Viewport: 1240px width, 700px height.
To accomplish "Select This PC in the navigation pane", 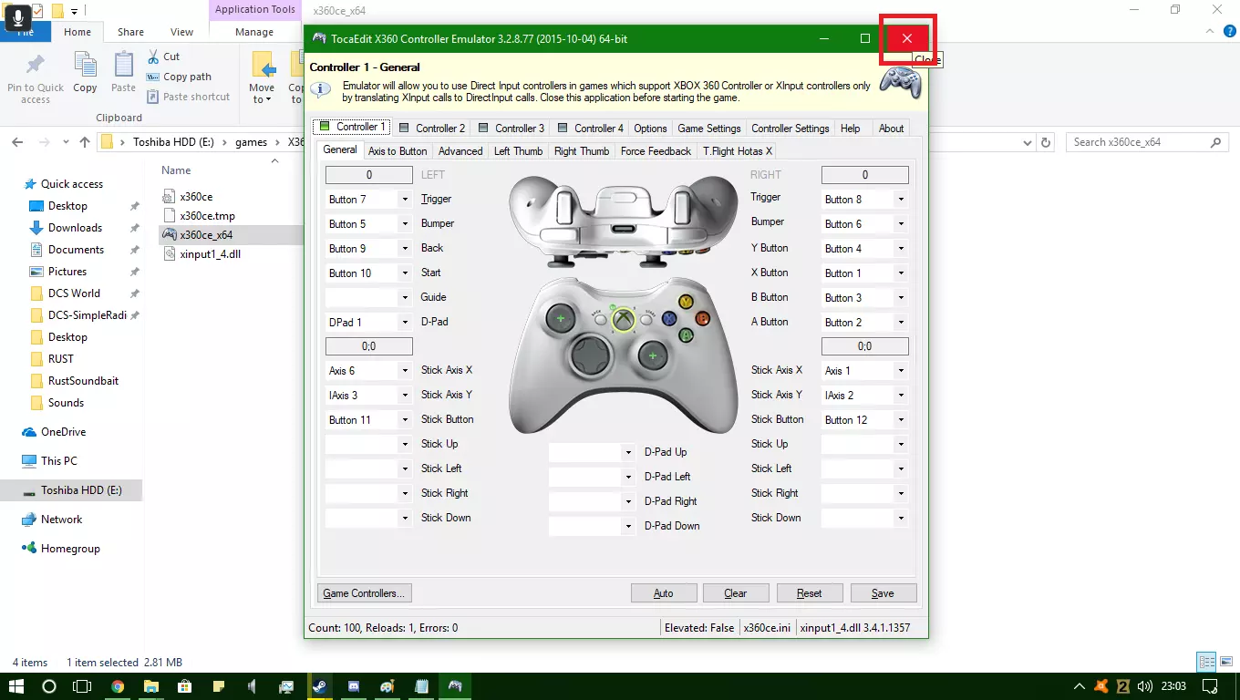I will (59, 461).
